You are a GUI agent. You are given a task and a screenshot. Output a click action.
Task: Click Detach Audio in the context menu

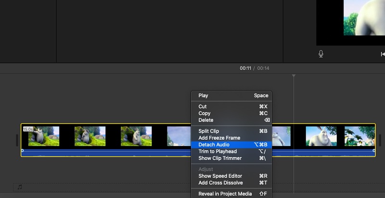pos(231,145)
